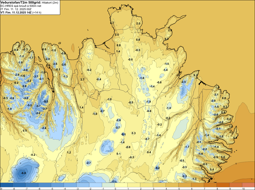Click the -1.6 temperature value
The height and width of the screenshot is (190, 255).
[22, 76]
